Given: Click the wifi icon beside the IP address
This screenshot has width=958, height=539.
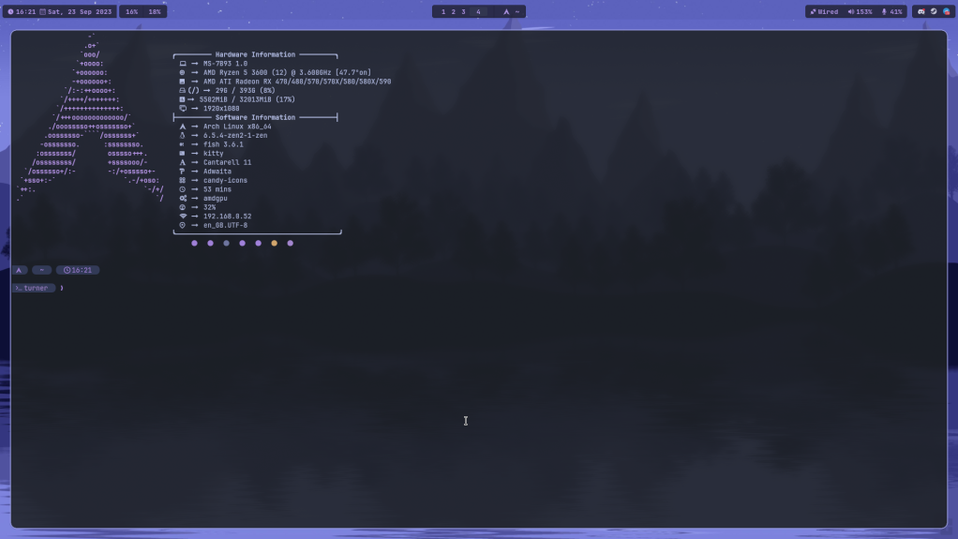Looking at the screenshot, I should [x=183, y=217].
